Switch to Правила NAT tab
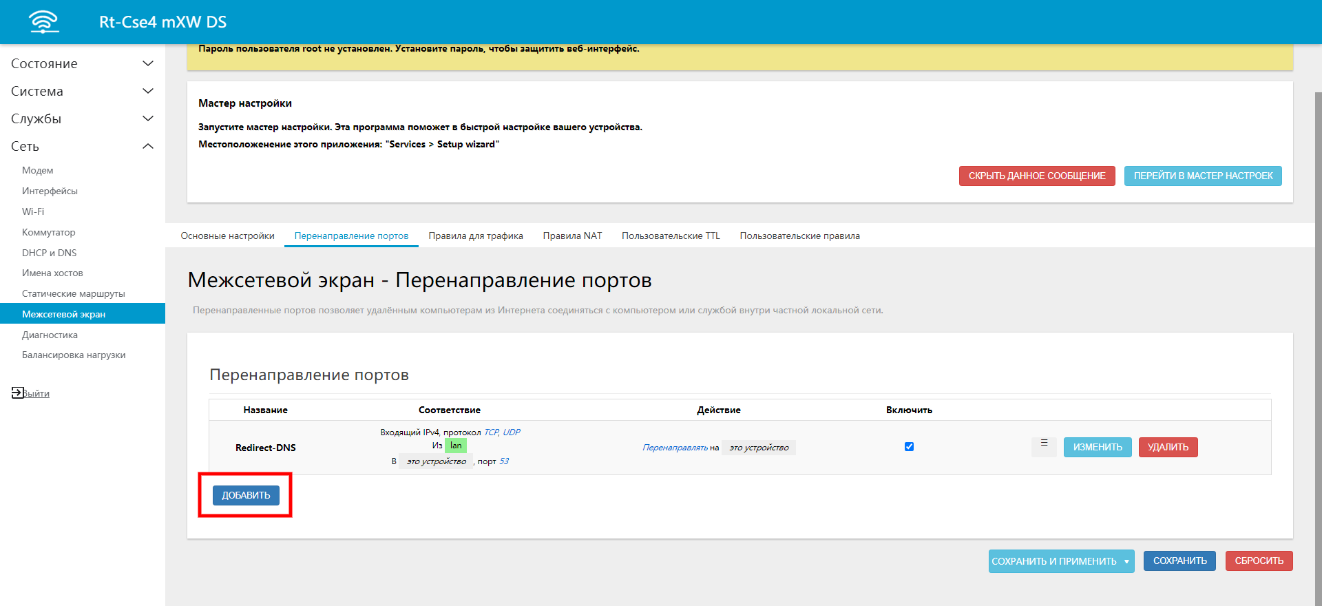This screenshot has width=1322, height=606. [x=572, y=236]
